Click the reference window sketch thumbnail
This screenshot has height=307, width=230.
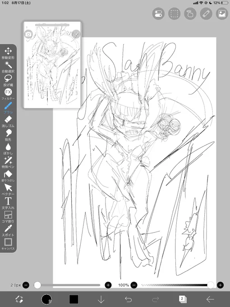click(x=52, y=65)
